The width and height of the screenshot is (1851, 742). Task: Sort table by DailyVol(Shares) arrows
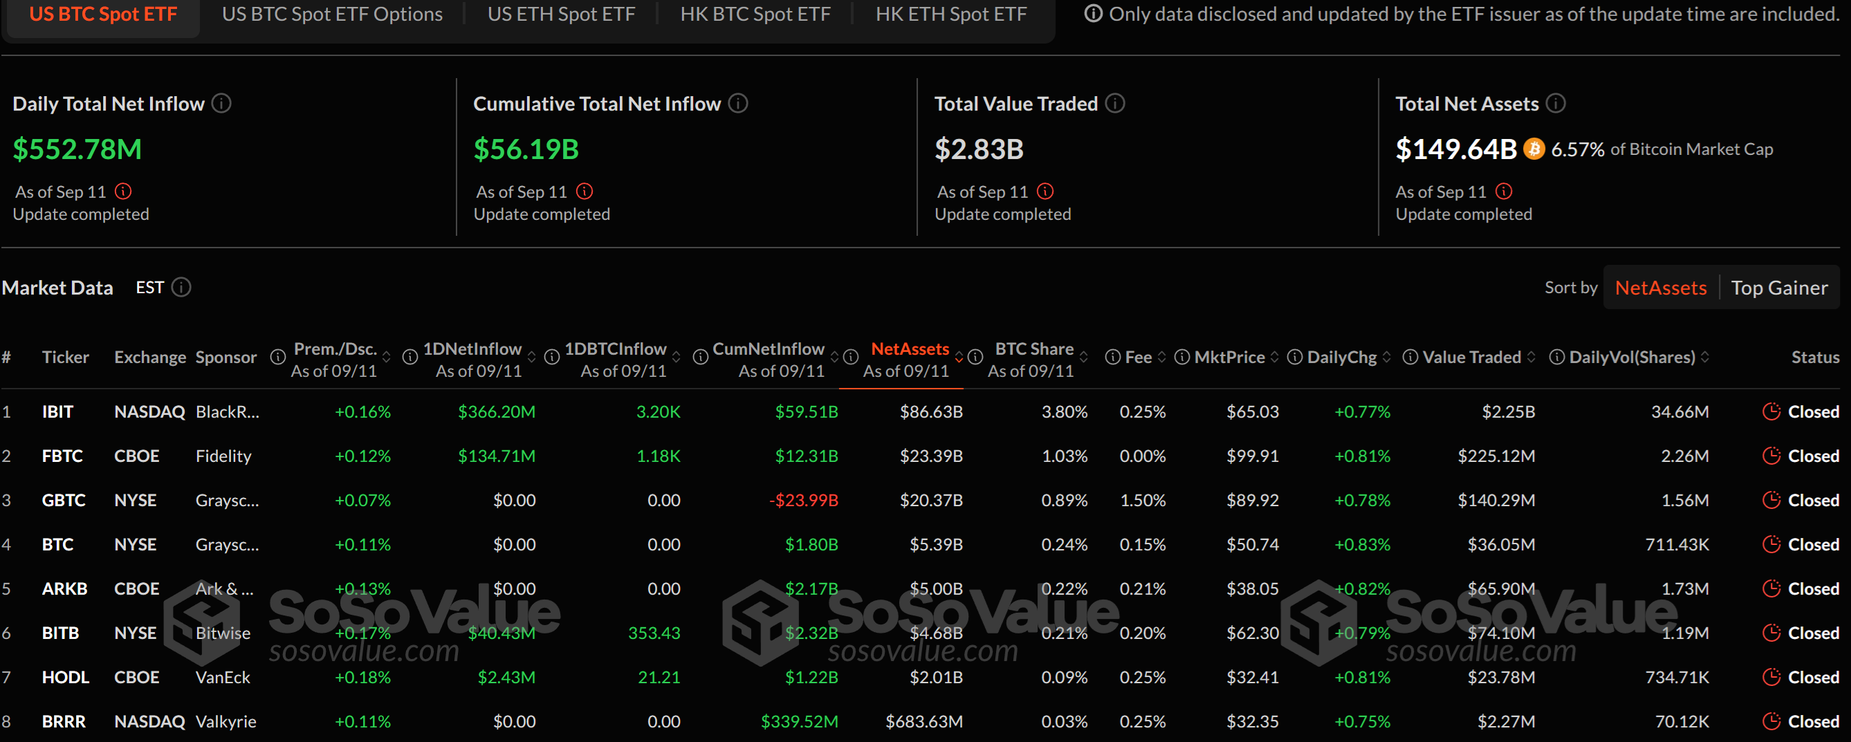click(1705, 357)
